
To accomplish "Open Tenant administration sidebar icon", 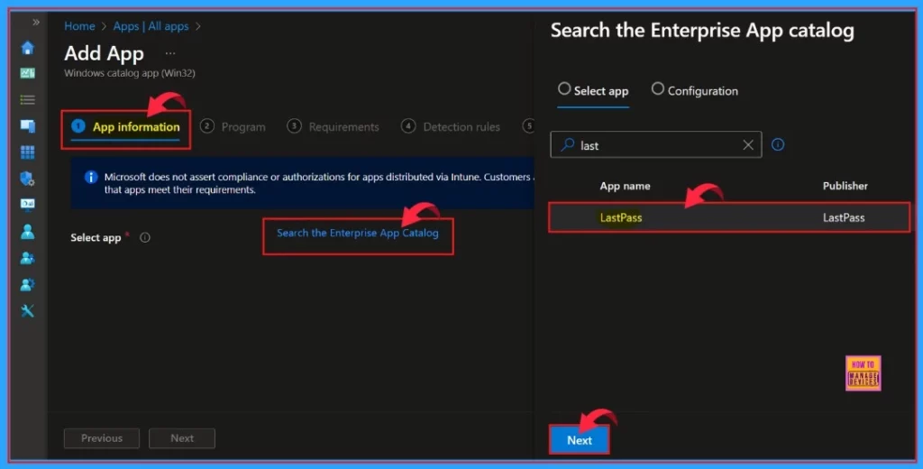I will point(27,285).
